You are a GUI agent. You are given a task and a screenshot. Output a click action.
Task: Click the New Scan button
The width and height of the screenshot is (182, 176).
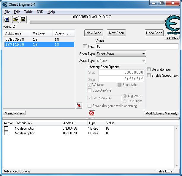94,33
